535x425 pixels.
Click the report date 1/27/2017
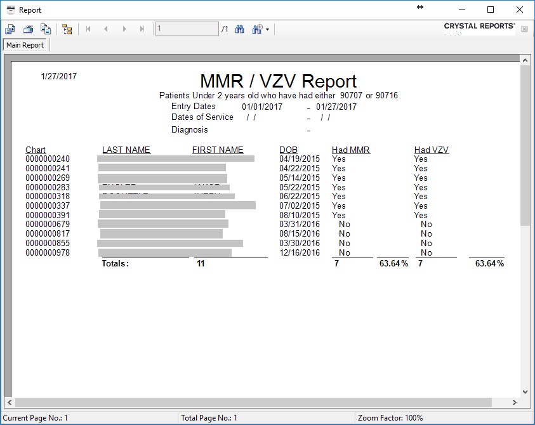pos(58,76)
